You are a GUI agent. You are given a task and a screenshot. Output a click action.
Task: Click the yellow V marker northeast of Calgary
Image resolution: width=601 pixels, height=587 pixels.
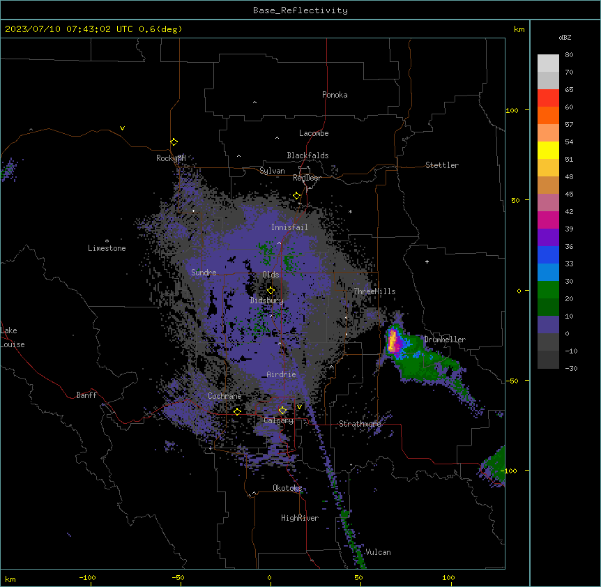299,407
